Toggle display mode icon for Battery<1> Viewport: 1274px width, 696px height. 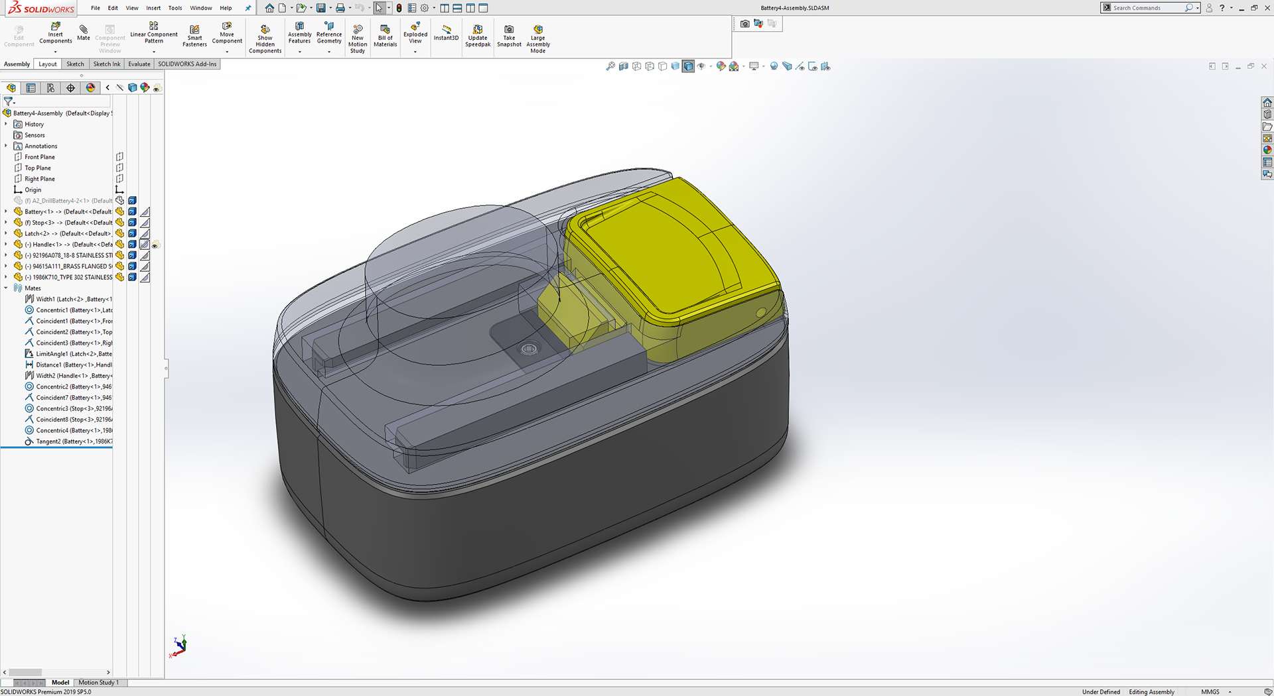132,212
